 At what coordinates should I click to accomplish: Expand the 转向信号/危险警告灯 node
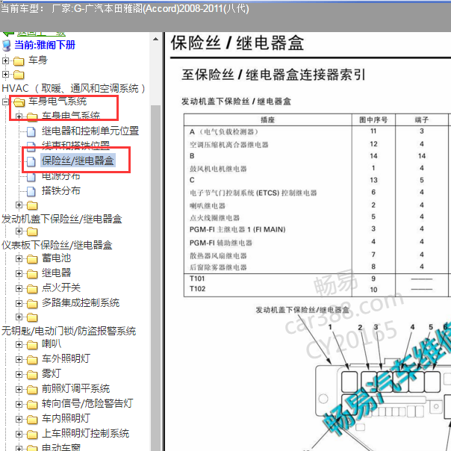click(x=19, y=404)
